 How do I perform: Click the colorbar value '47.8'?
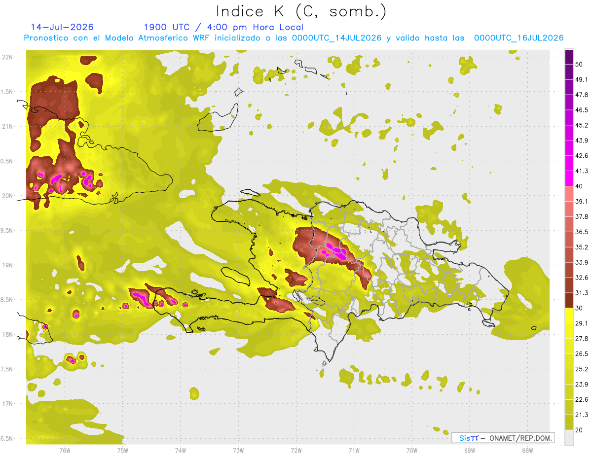[x=582, y=95]
